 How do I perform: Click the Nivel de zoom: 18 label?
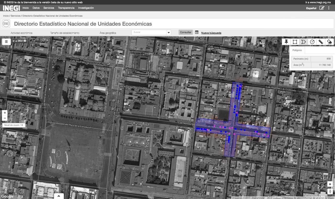click(14, 125)
